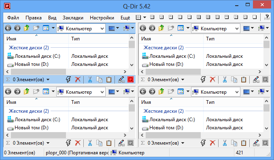
Task: Go up one folder in the bottom-left pane
Action: point(27,91)
